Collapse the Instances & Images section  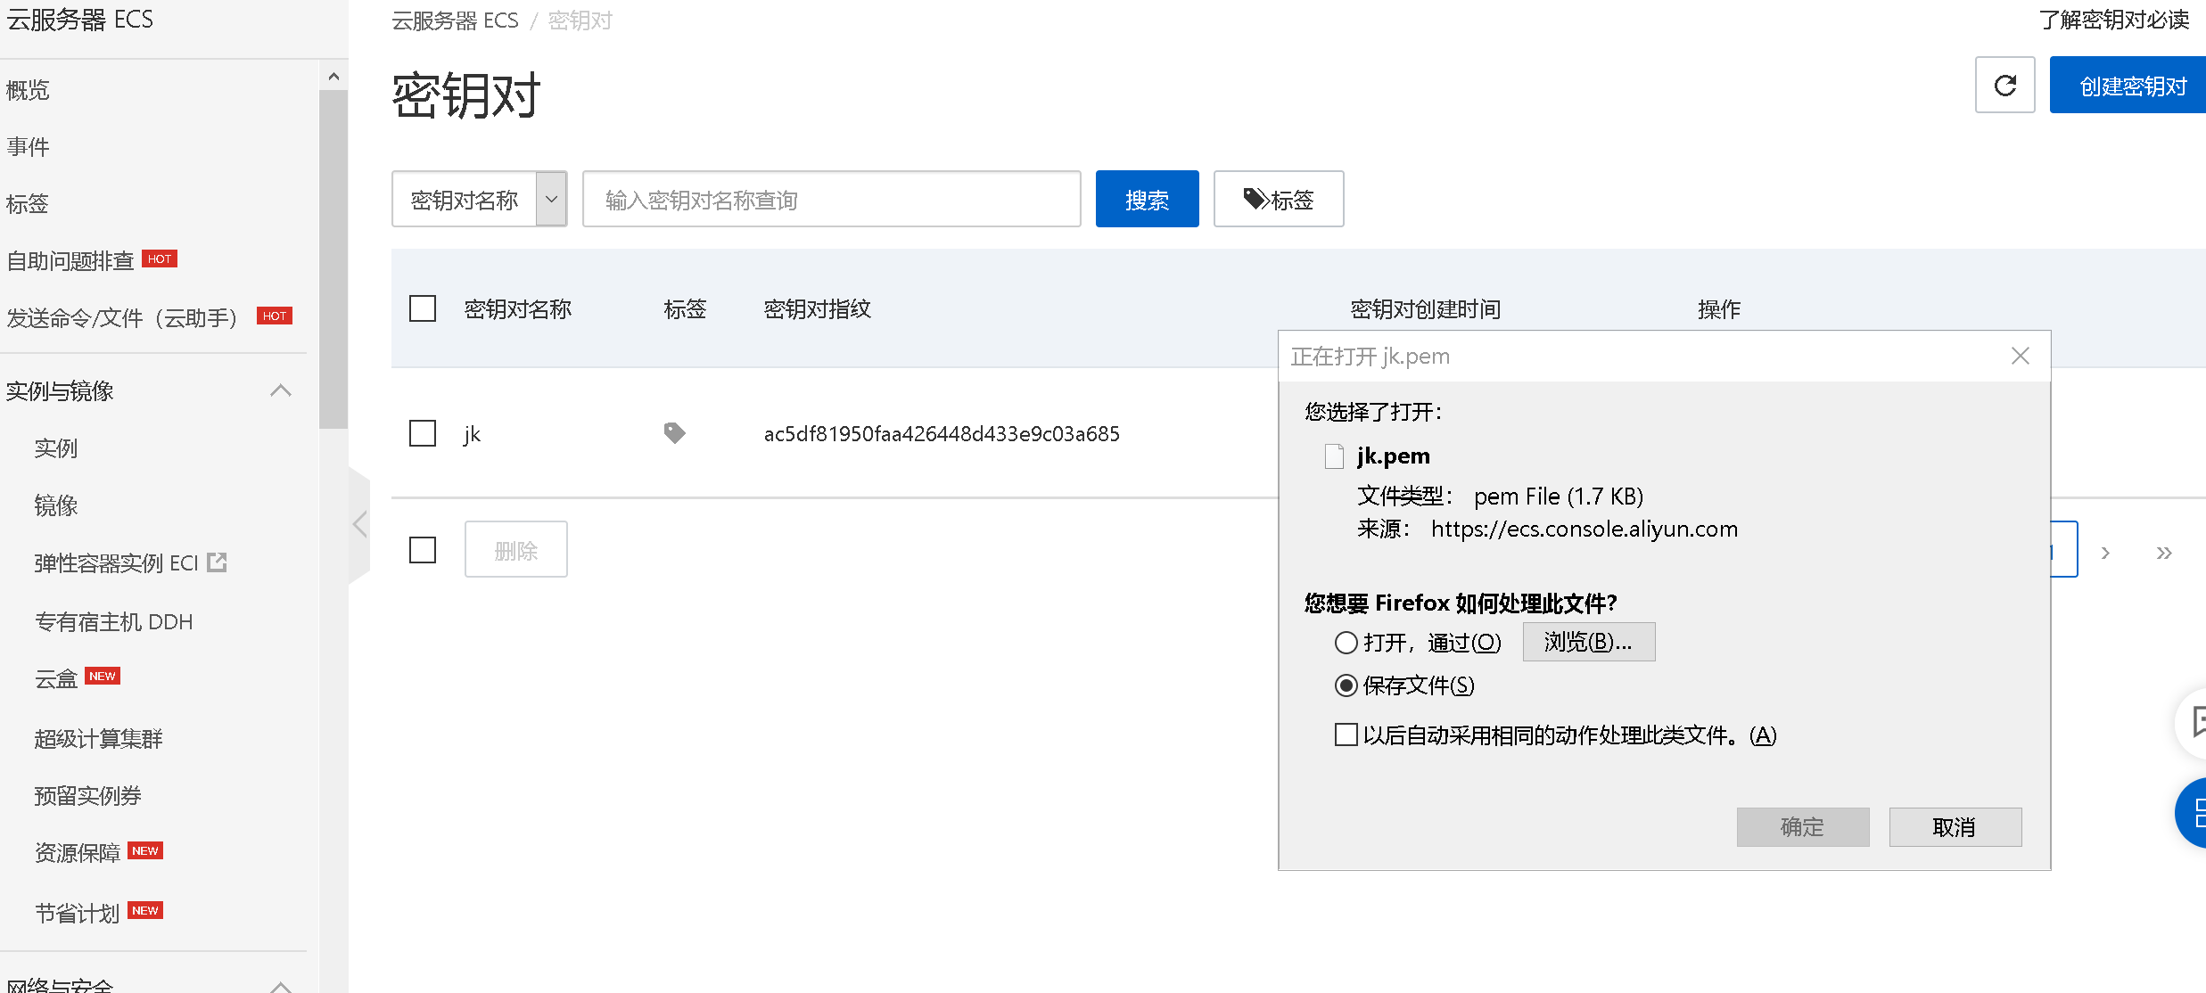coord(281,390)
